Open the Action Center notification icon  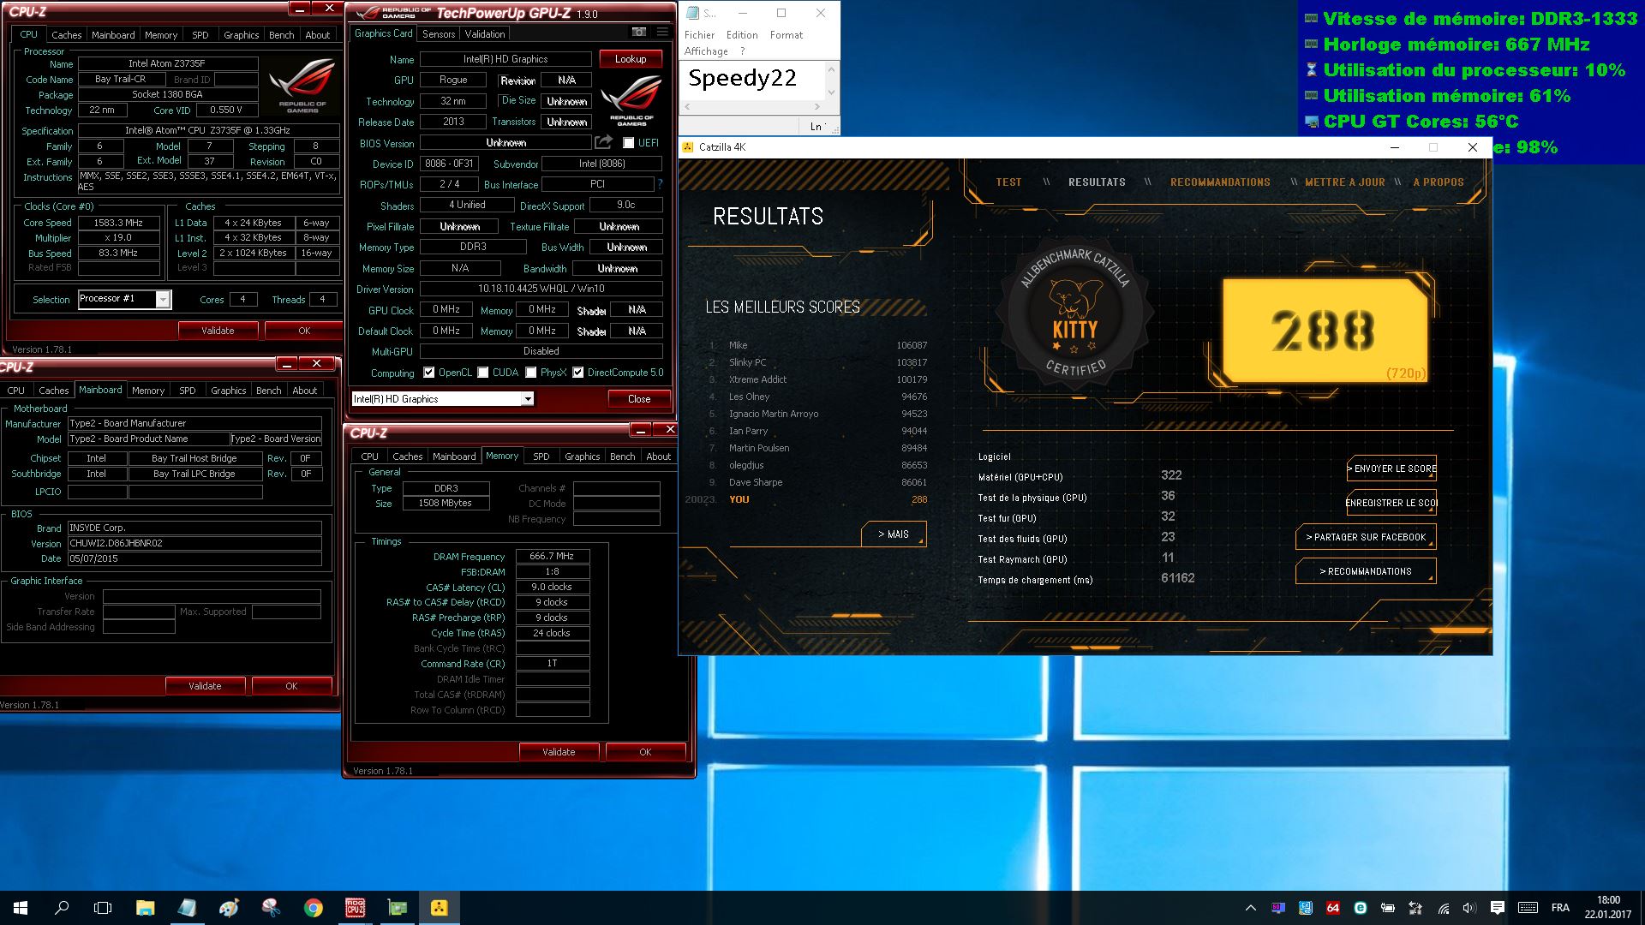[1498, 908]
